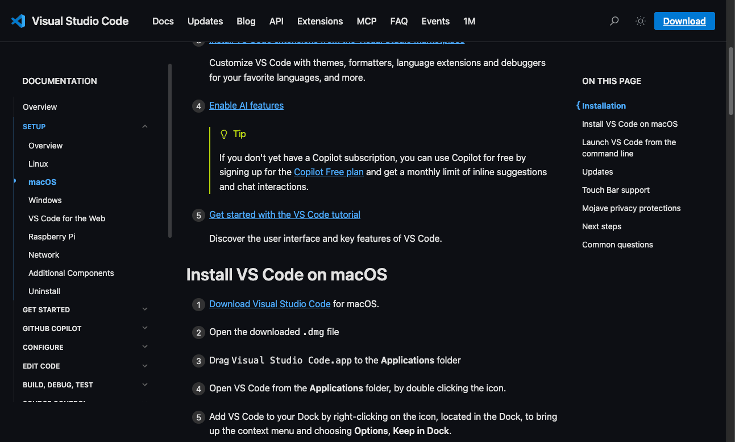Toggle the light/dark theme sun icon
Viewport: 735px width, 442px height.
(x=641, y=21)
